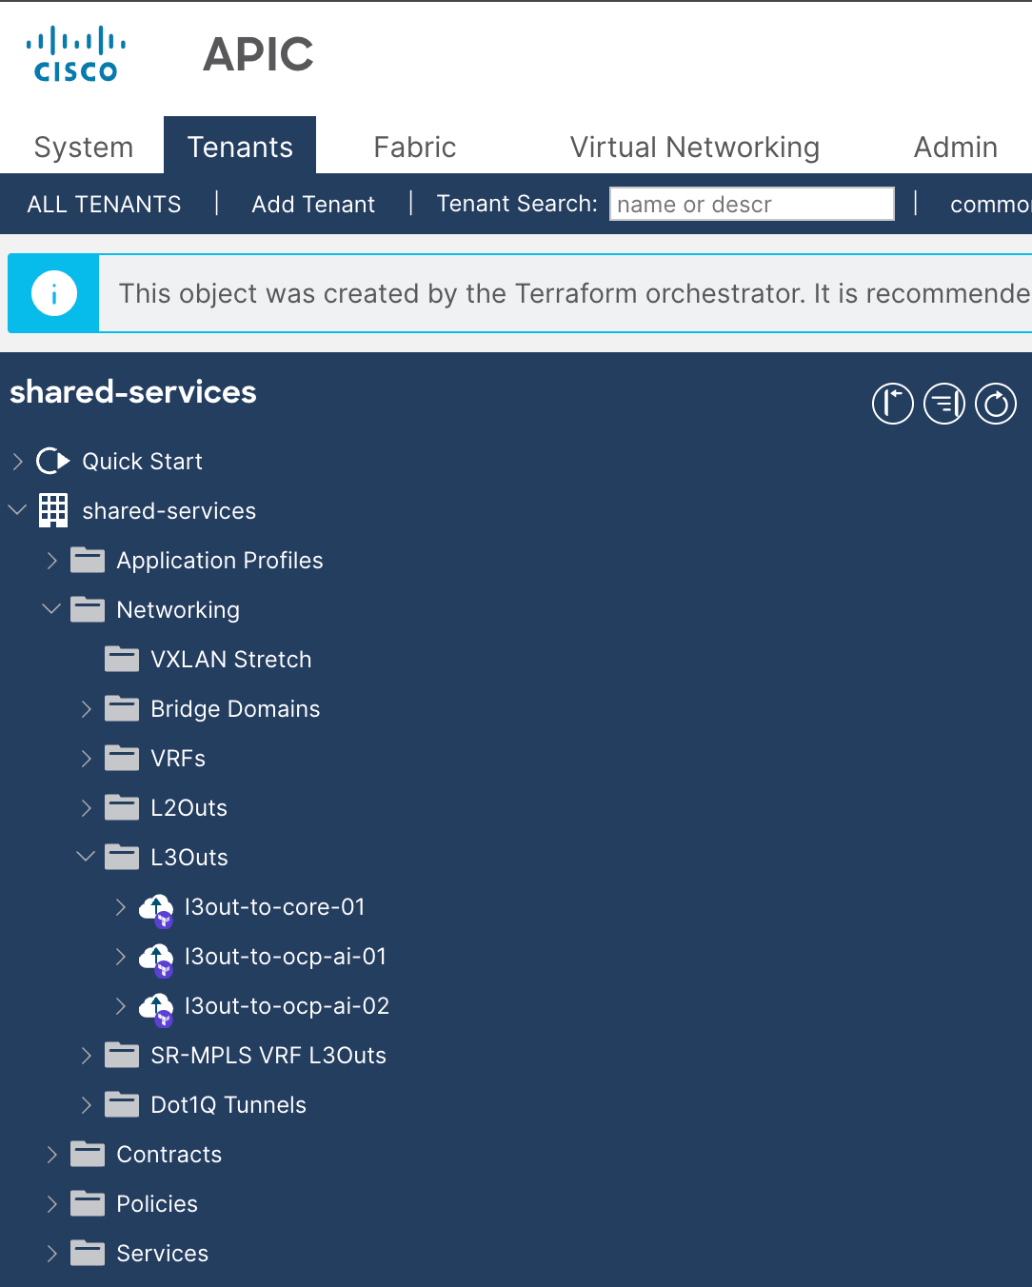1032x1287 pixels.
Task: Click the VXLAN Stretch folder icon
Action: (122, 660)
